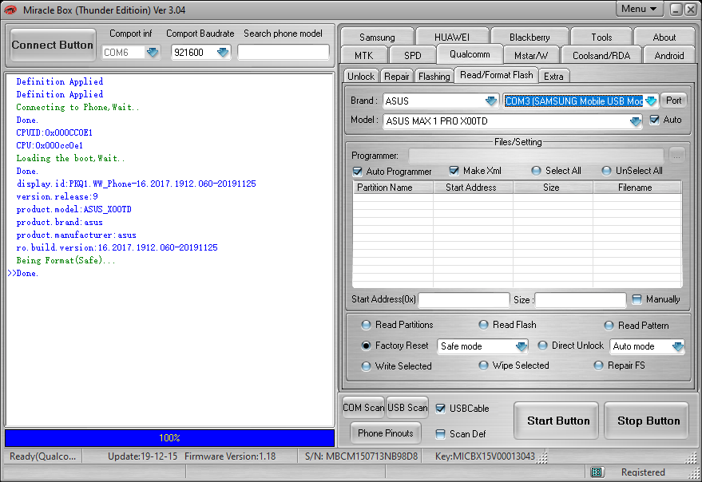
Task: Select the Read Flash option
Action: 483,325
